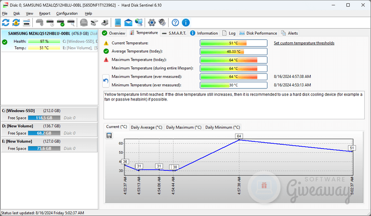Open the Disk menu
The image size is (371, 216).
16,13
